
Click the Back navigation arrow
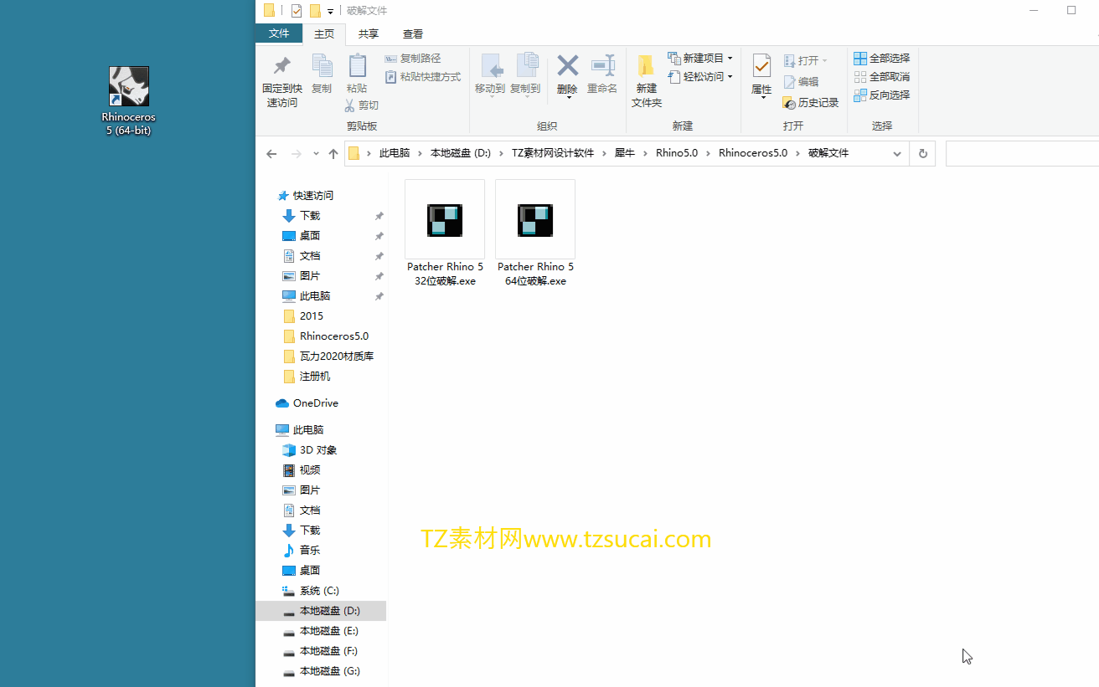coord(271,154)
